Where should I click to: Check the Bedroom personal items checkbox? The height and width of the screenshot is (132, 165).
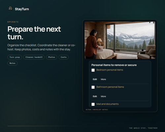93,70
